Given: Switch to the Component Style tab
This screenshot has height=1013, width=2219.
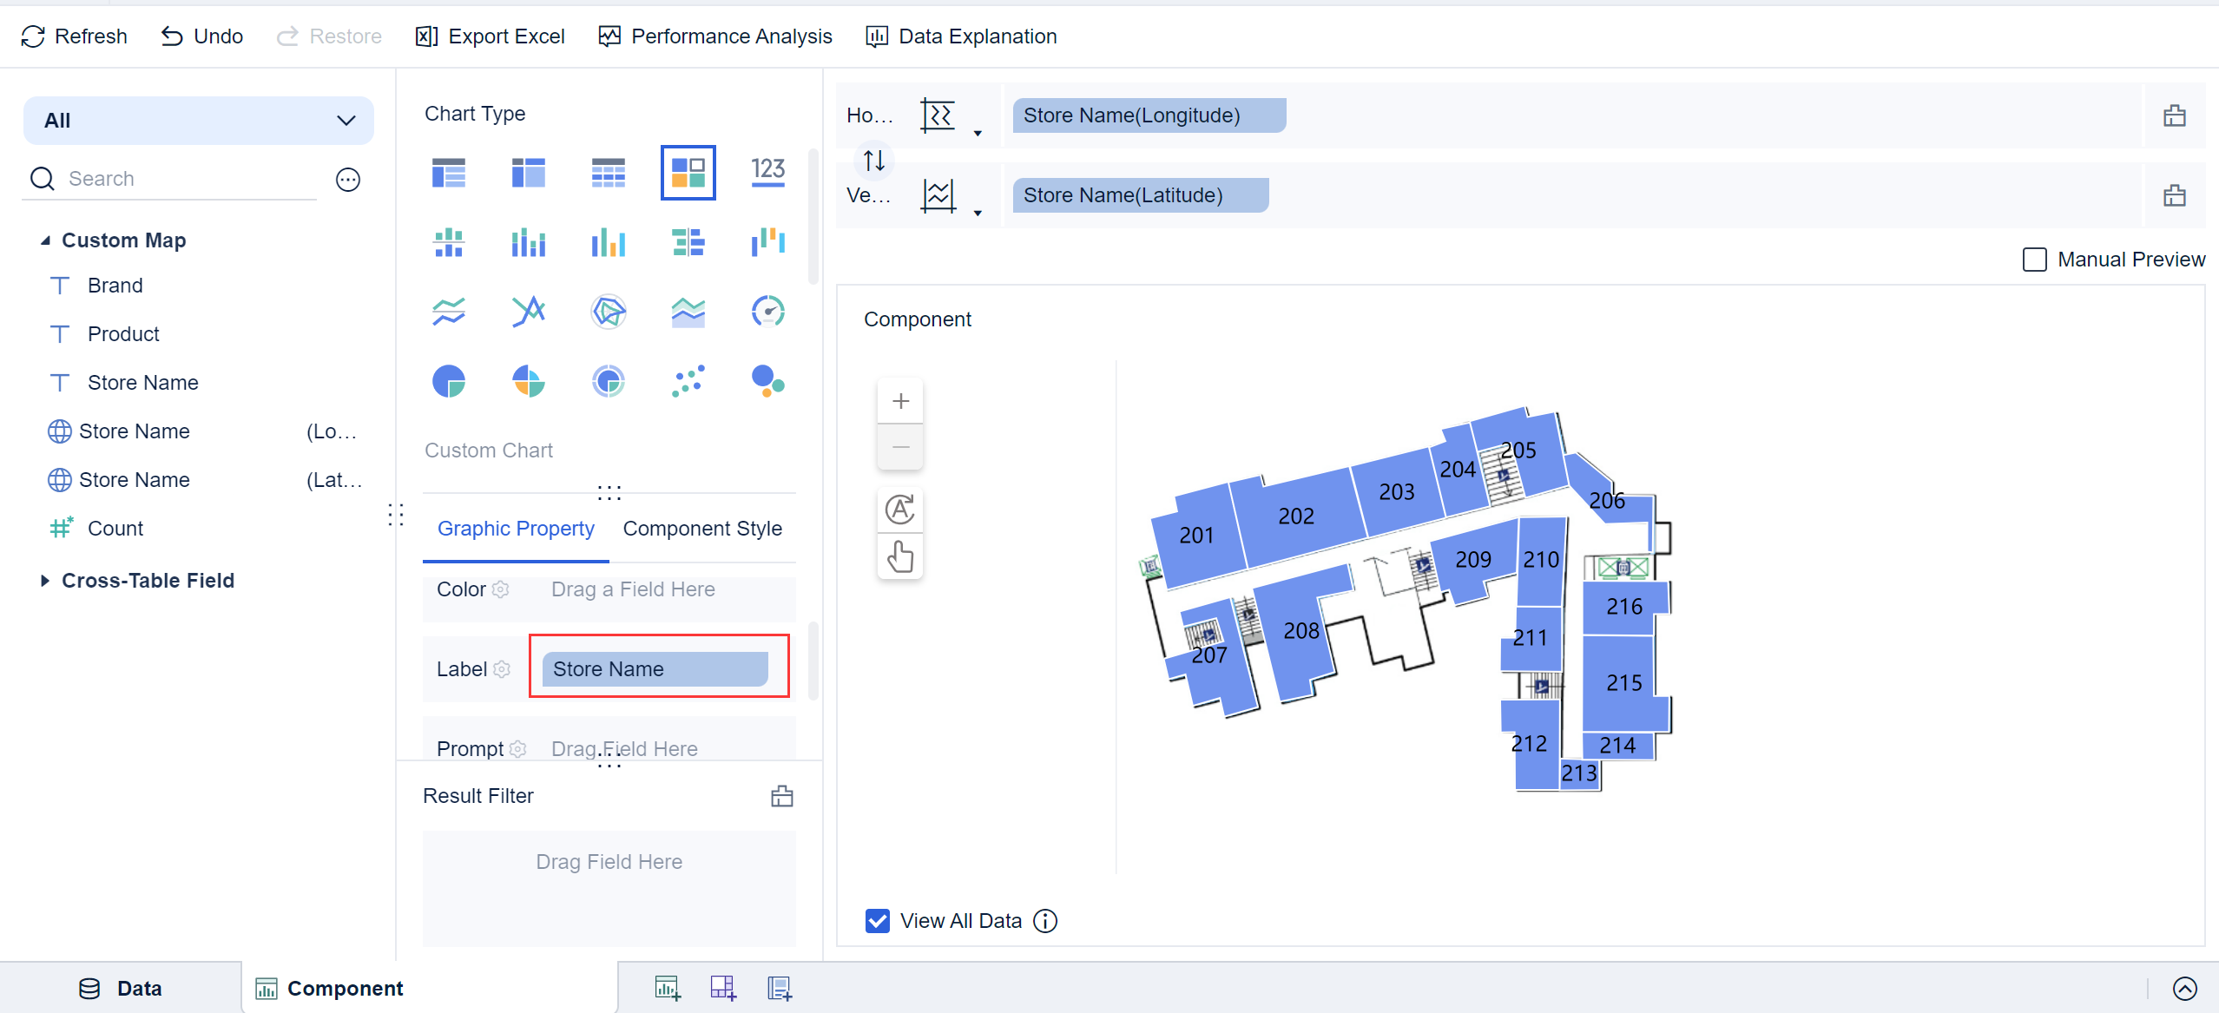Looking at the screenshot, I should point(702,529).
